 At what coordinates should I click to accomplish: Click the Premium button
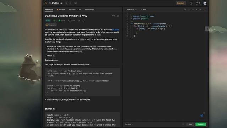(x=181, y=3)
